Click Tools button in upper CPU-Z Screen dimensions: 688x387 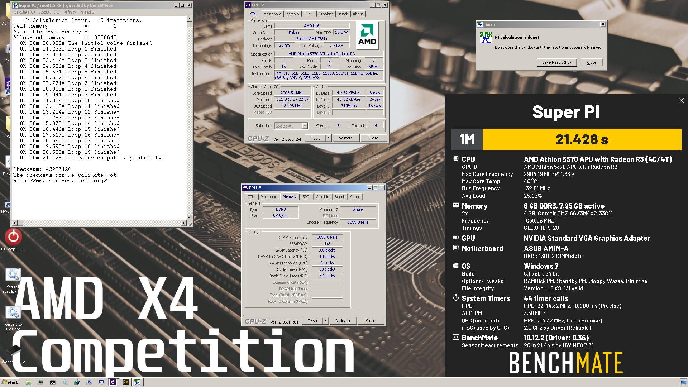(315, 138)
